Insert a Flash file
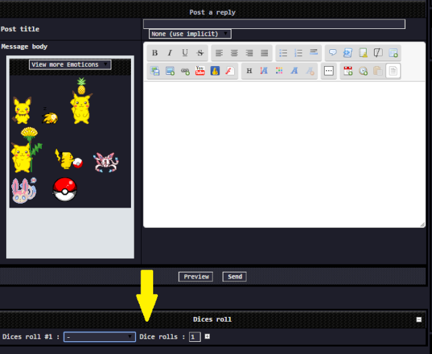The width and height of the screenshot is (432, 354). click(x=230, y=71)
